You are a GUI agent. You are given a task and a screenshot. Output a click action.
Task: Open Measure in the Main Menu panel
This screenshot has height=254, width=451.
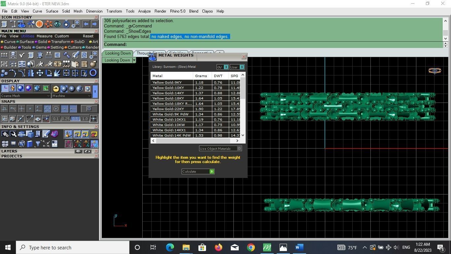coord(45,36)
